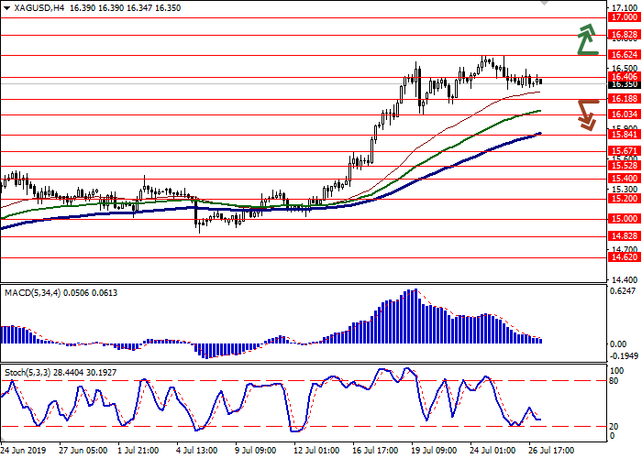Image resolution: width=642 pixels, height=458 pixels.
Task: Select the 14.620 bottom price level label
Action: coord(623,258)
